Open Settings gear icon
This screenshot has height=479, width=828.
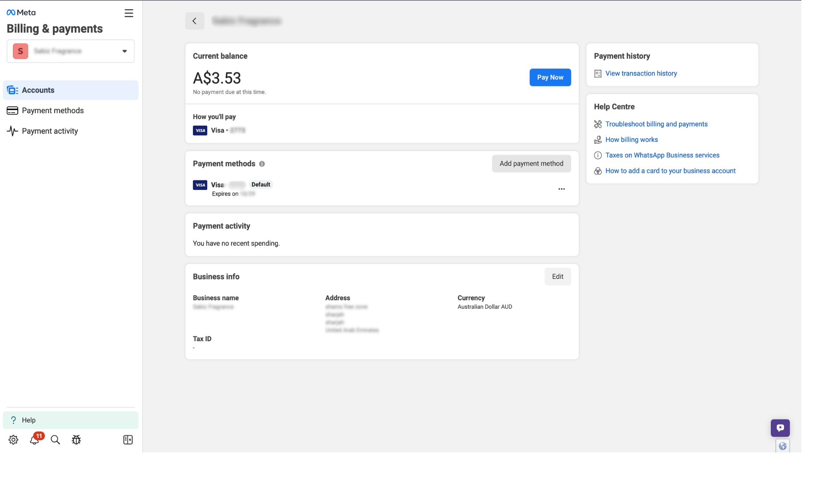(x=13, y=440)
